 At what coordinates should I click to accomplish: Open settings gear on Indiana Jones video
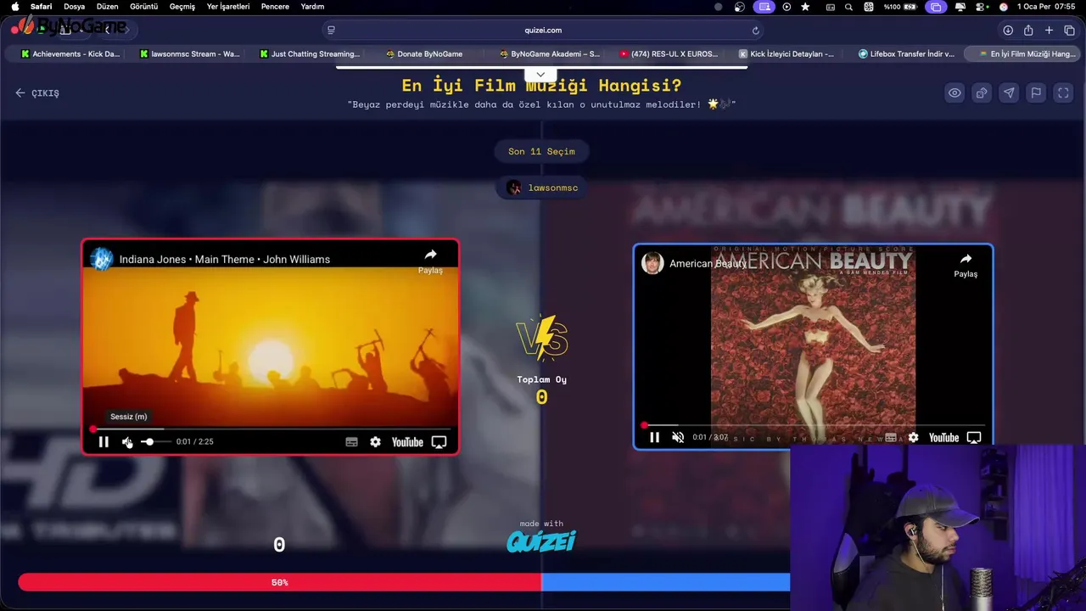point(375,442)
